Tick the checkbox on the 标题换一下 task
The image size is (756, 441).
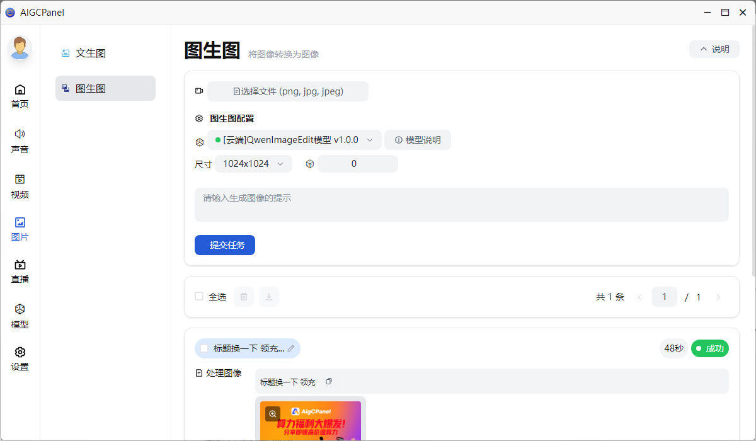point(204,348)
